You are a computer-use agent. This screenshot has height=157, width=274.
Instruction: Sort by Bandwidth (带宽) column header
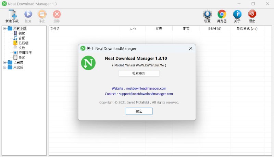(186, 29)
